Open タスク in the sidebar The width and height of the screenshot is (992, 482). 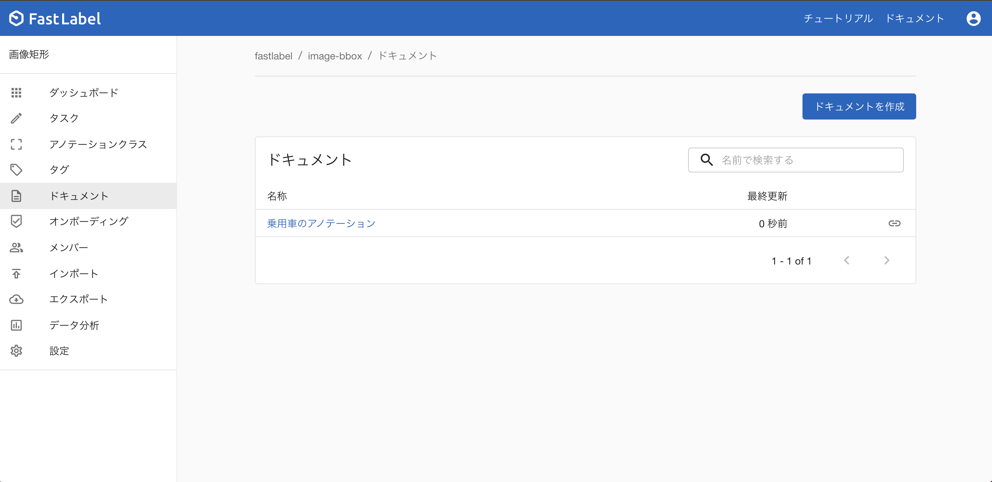(x=88, y=118)
